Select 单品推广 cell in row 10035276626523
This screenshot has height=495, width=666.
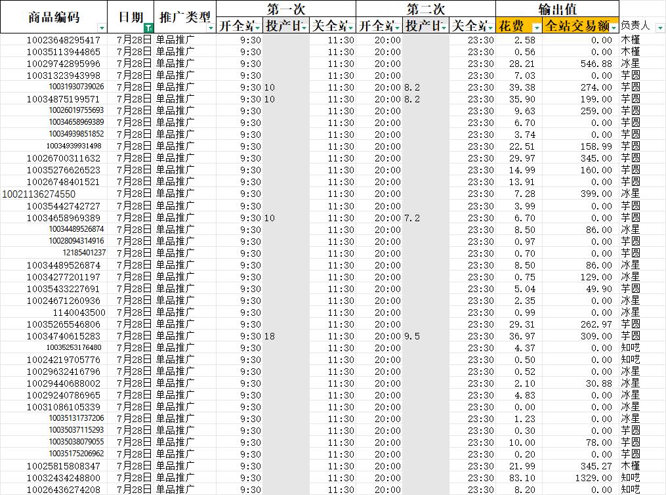pos(185,170)
